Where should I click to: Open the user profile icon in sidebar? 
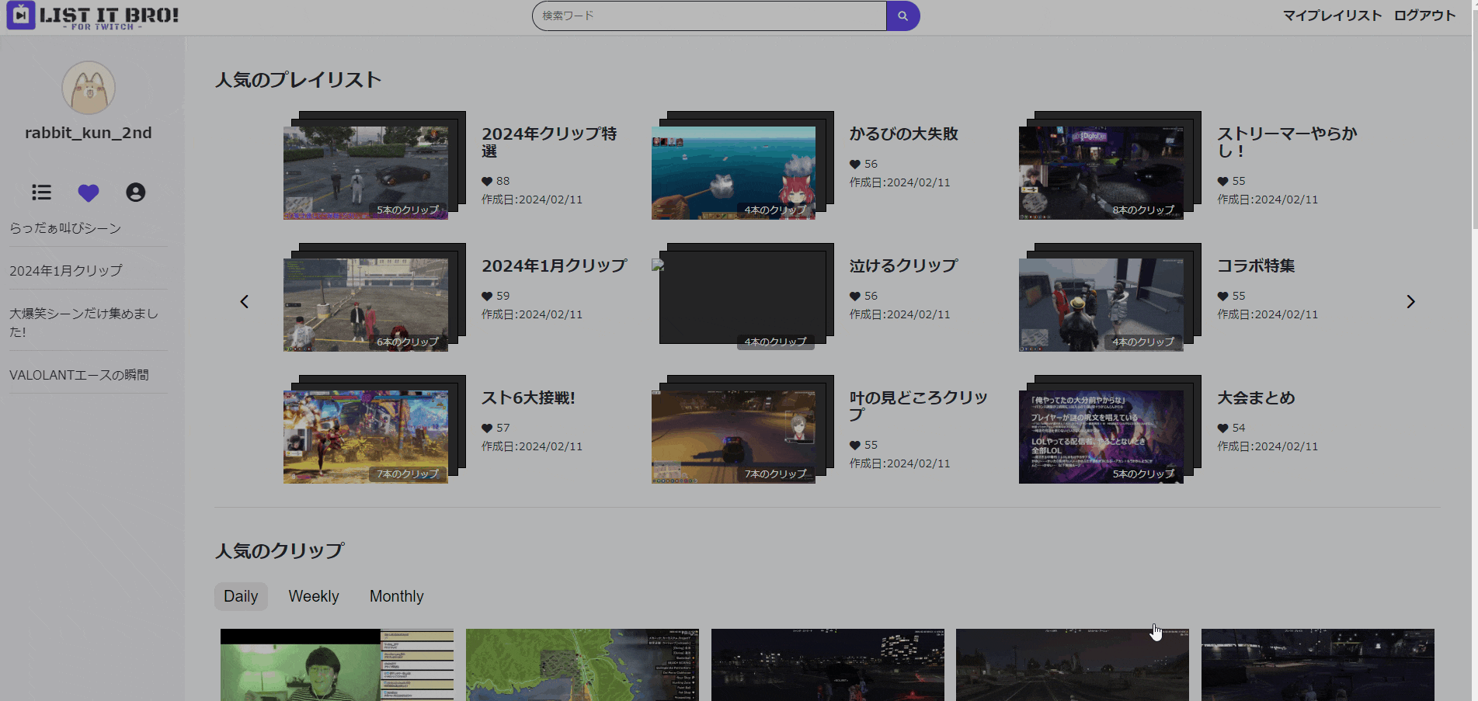point(136,192)
